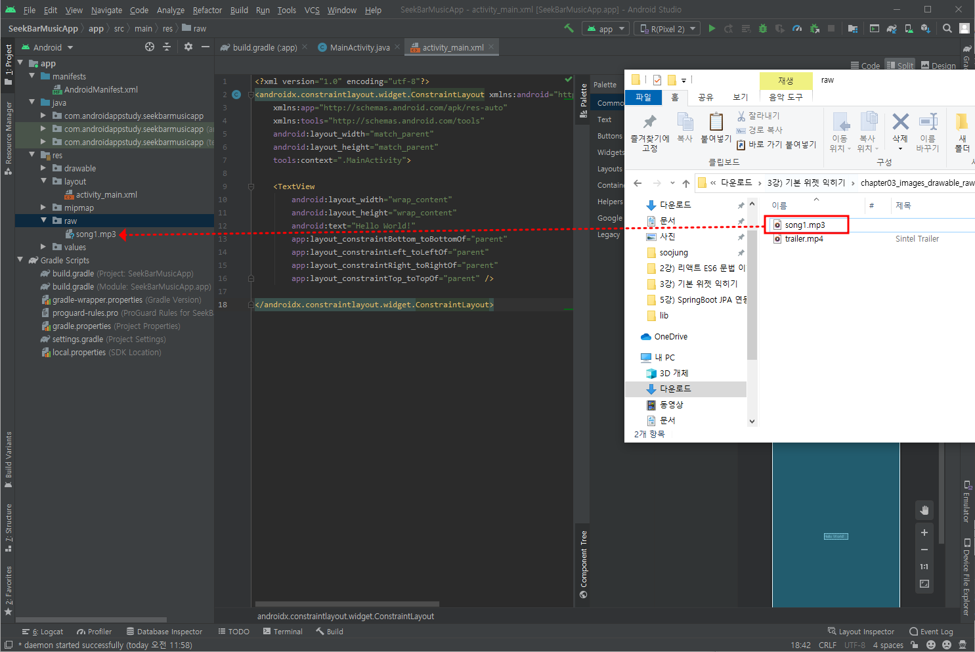Viewport: 975px width, 652px height.
Task: Select Buttons category in Palette
Action: pyautogui.click(x=610, y=136)
